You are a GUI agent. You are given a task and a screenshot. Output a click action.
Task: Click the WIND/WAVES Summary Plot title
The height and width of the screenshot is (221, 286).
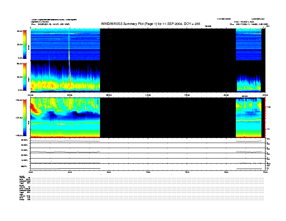click(151, 24)
